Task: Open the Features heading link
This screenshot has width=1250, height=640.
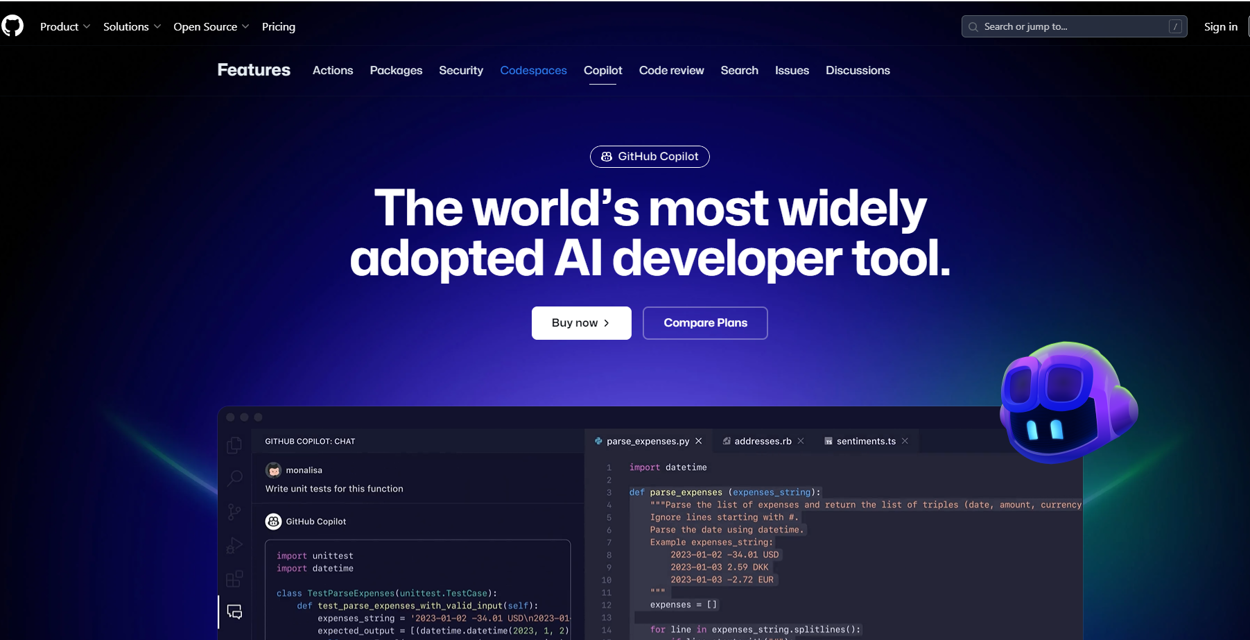Action: [x=254, y=70]
